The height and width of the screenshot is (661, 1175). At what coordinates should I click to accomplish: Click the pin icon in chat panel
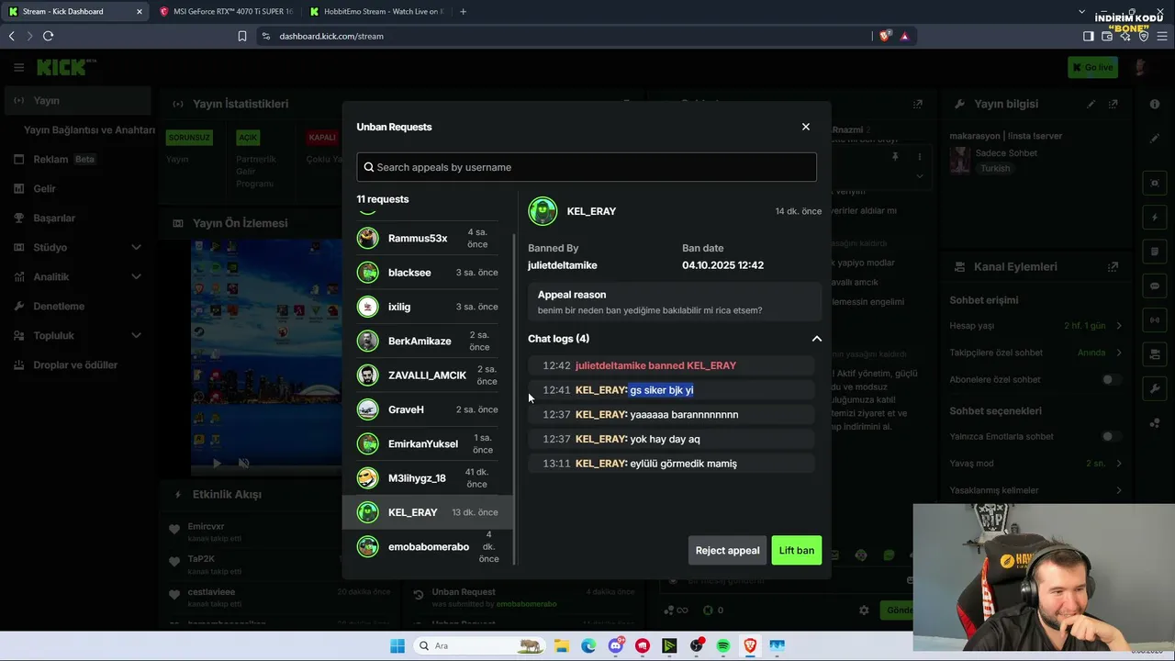pyautogui.click(x=895, y=157)
